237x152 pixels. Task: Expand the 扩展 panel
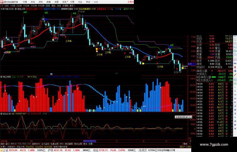[x=3, y=147]
